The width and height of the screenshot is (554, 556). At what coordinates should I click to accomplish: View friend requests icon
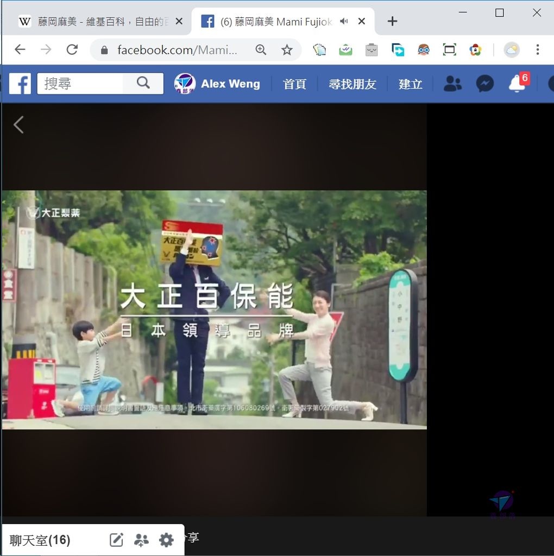point(452,84)
